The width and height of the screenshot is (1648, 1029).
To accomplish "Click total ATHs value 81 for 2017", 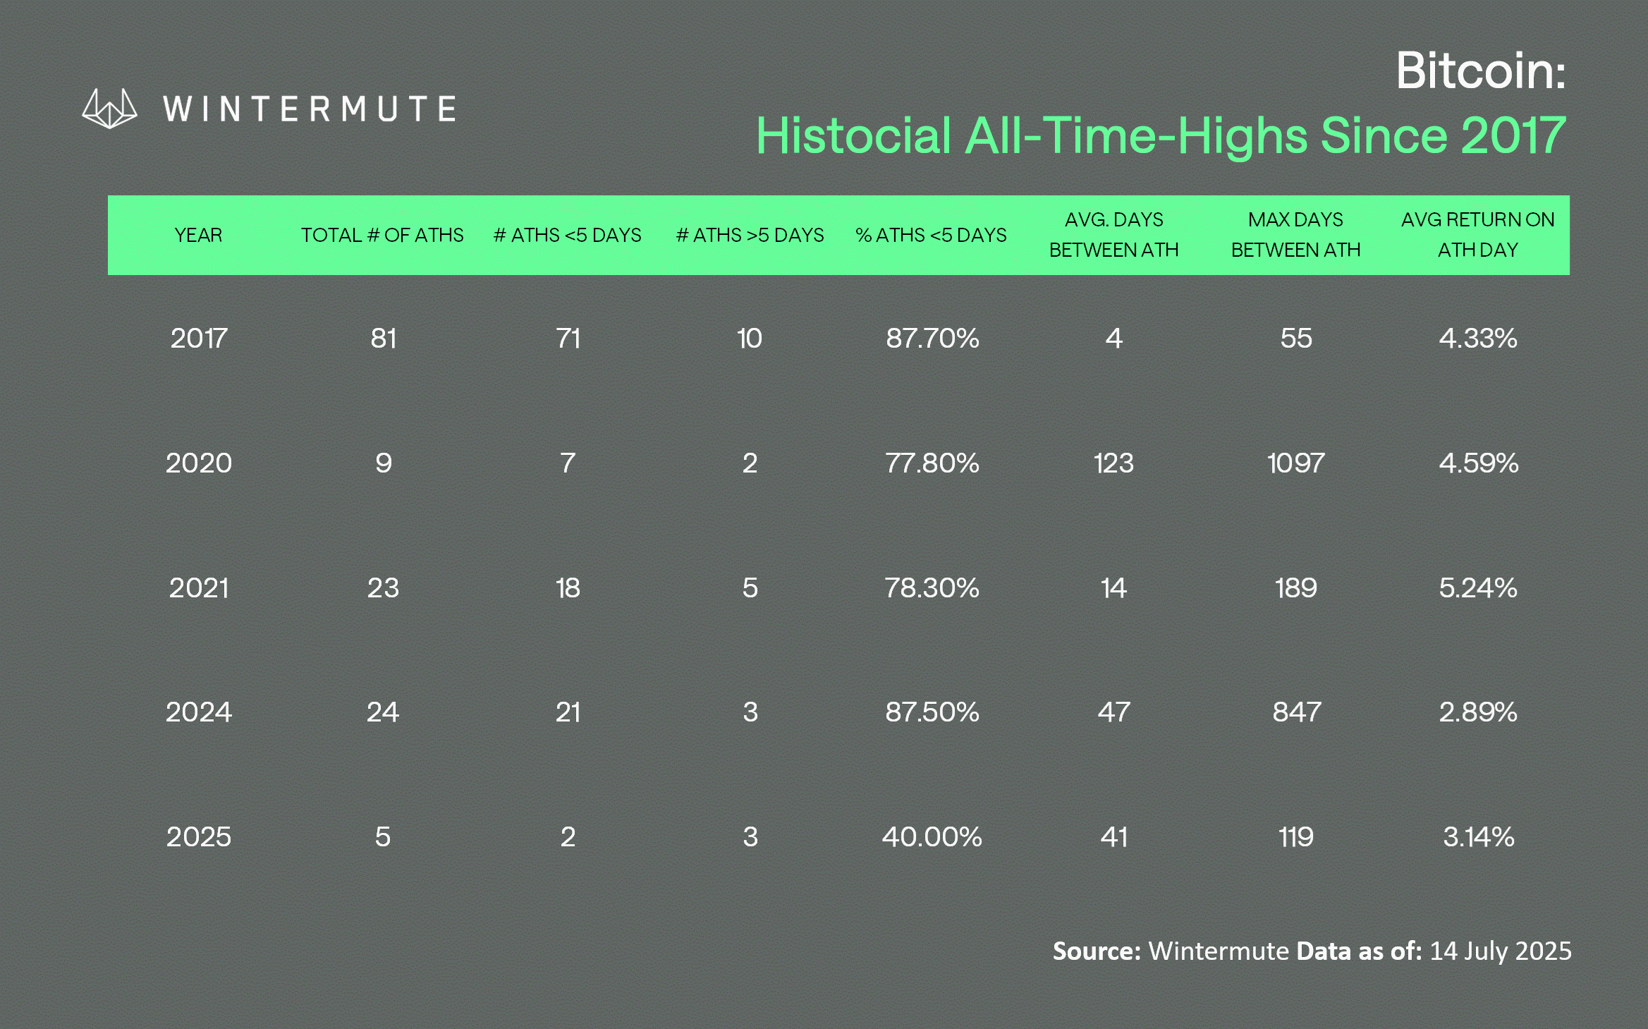I will click(x=383, y=339).
